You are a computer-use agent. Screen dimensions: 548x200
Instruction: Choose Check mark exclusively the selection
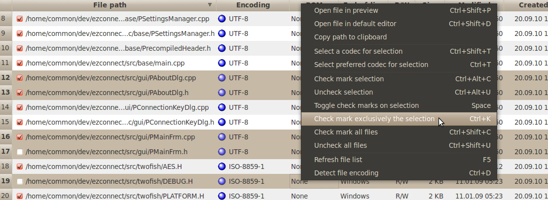coord(374,119)
